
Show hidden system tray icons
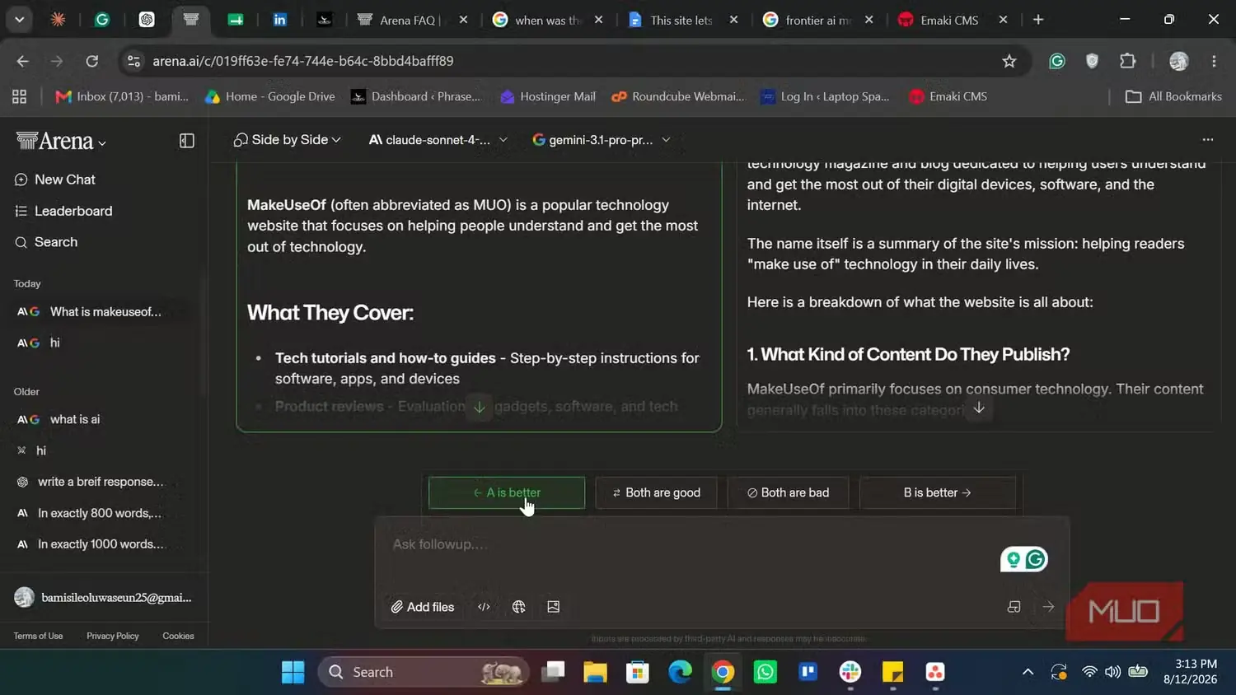(x=1028, y=672)
